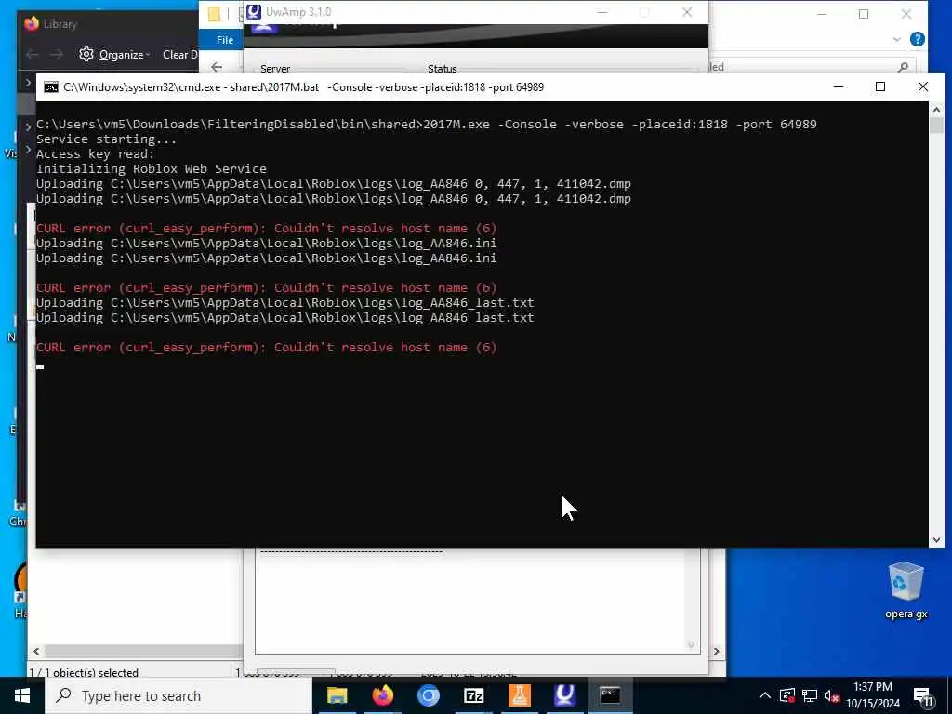Click the muted volume tray icon
This screenshot has height=714, width=952.
click(x=831, y=696)
